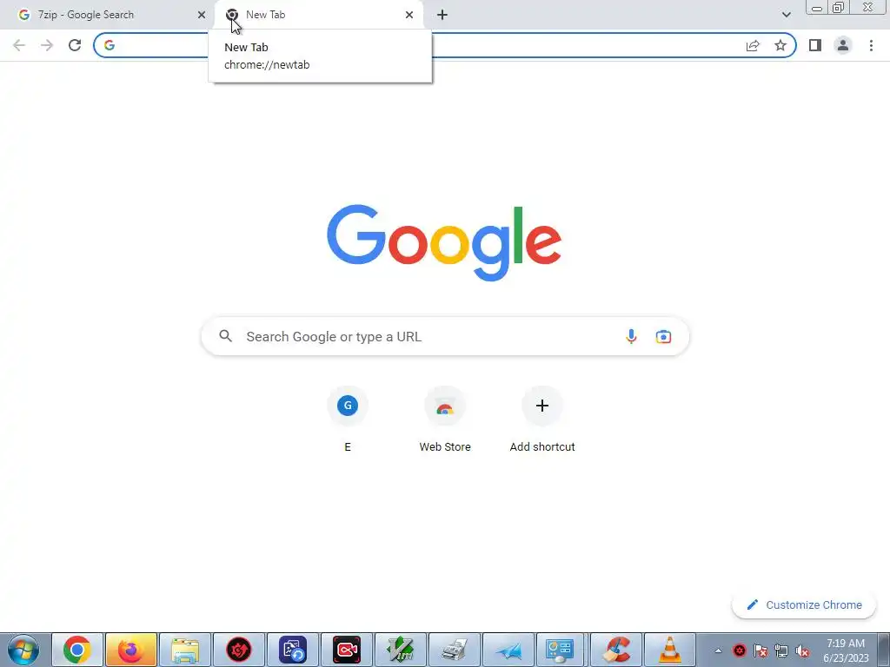Screen dimensions: 890x667
Task: Open Windows Explorer from the taskbar
Action: click(x=185, y=650)
